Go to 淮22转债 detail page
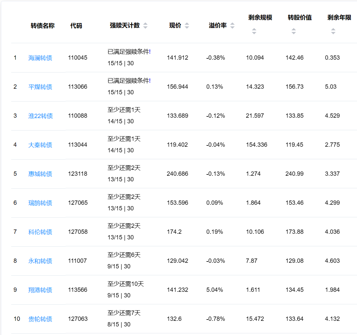357x335 pixels. tap(41, 116)
